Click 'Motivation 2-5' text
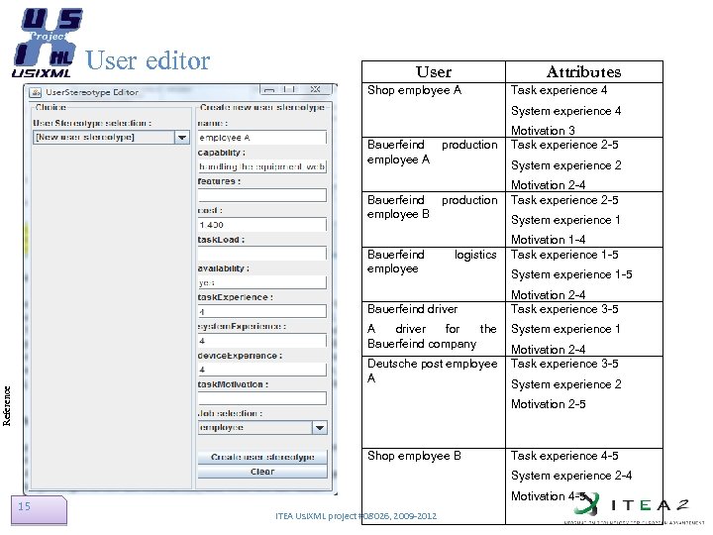 [548, 404]
